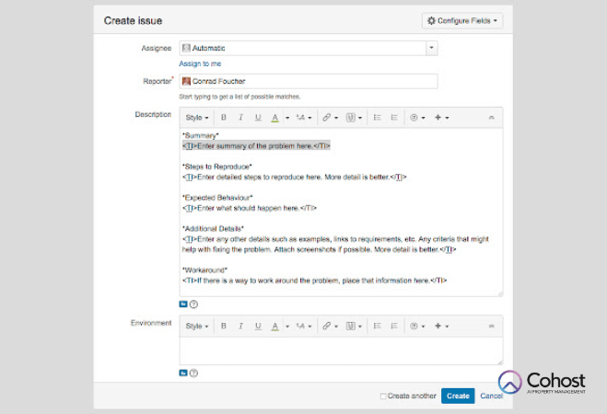607x414 pixels.
Task: Click inside the Description text area
Action: click(341, 213)
